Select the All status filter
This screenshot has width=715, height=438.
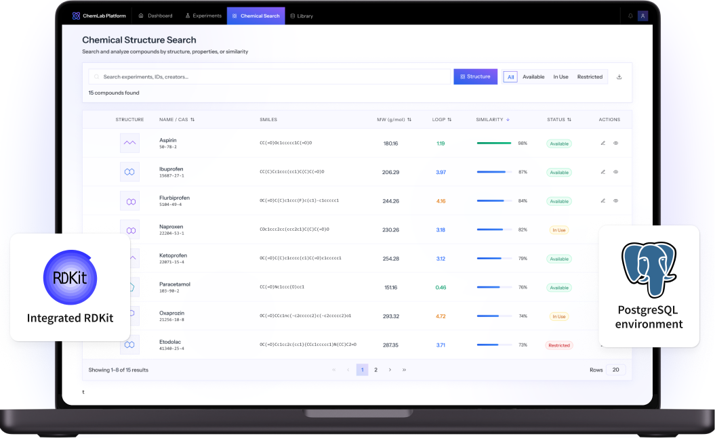pos(511,77)
